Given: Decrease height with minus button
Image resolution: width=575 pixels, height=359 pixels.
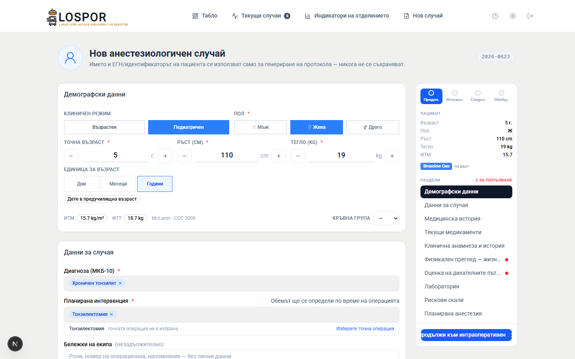Looking at the screenshot, I should tap(184, 156).
